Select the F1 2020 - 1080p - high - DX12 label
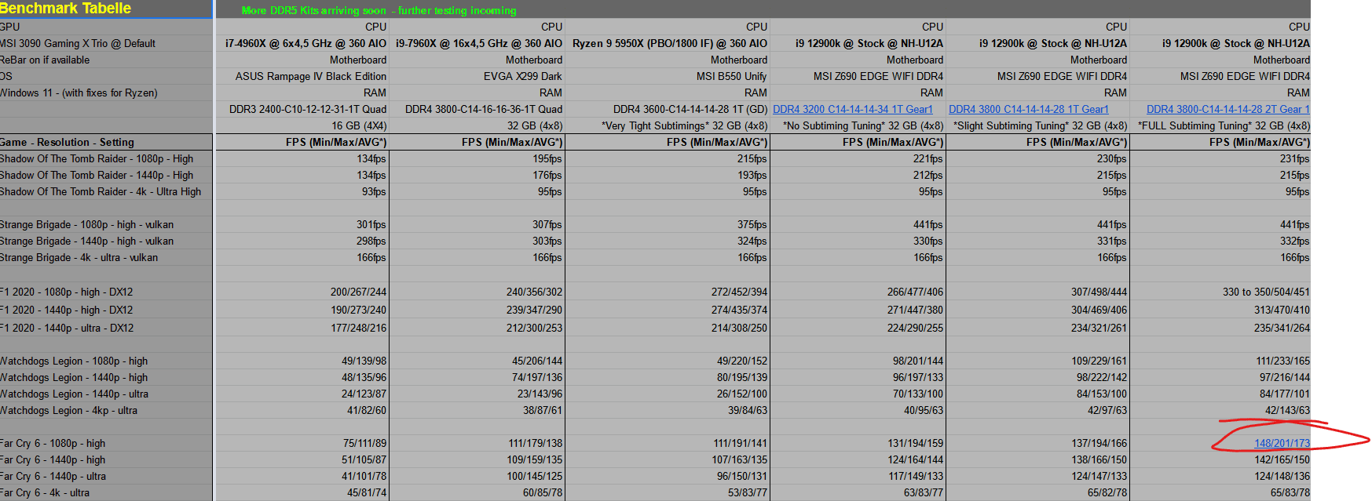This screenshot has width=1372, height=501. [67, 292]
